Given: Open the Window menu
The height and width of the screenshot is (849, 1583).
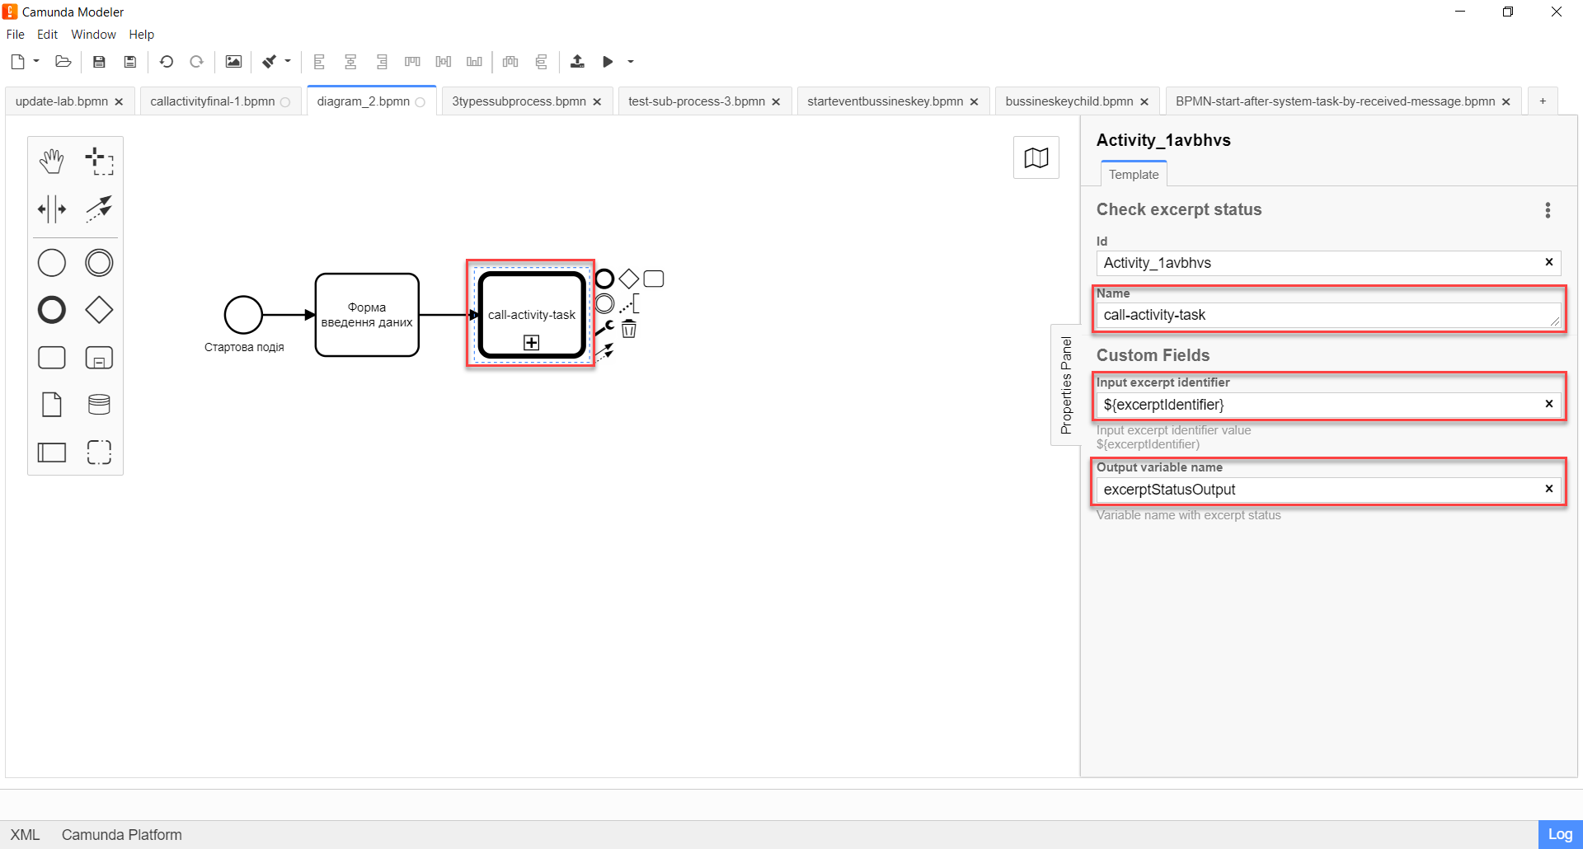Looking at the screenshot, I should pyautogui.click(x=93, y=35).
